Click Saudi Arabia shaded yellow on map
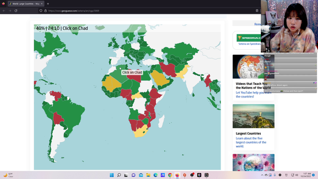This screenshot has height=179, width=318. pos(160,79)
